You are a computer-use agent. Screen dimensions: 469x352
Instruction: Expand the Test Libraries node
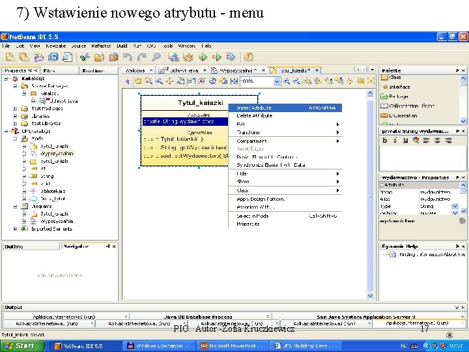coord(15,123)
